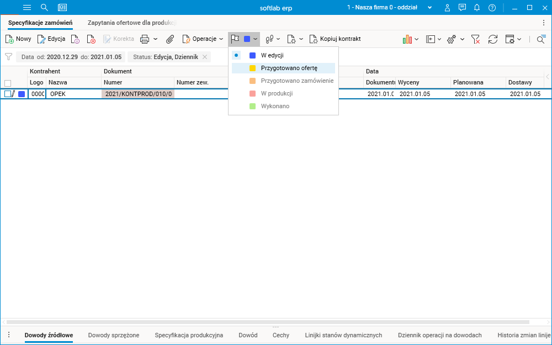Open the view configuration window gear icon
The height and width of the screenshot is (345, 552).
509,39
